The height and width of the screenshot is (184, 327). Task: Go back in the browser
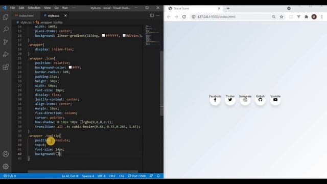169,17
